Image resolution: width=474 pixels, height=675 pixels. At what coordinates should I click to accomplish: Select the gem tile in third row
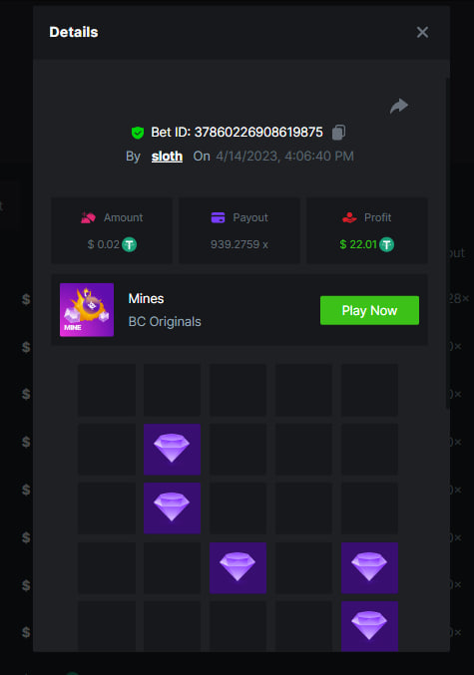(x=172, y=507)
